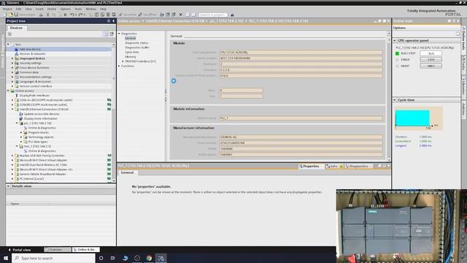Click the Go online toolbar icon

coord(120,15)
